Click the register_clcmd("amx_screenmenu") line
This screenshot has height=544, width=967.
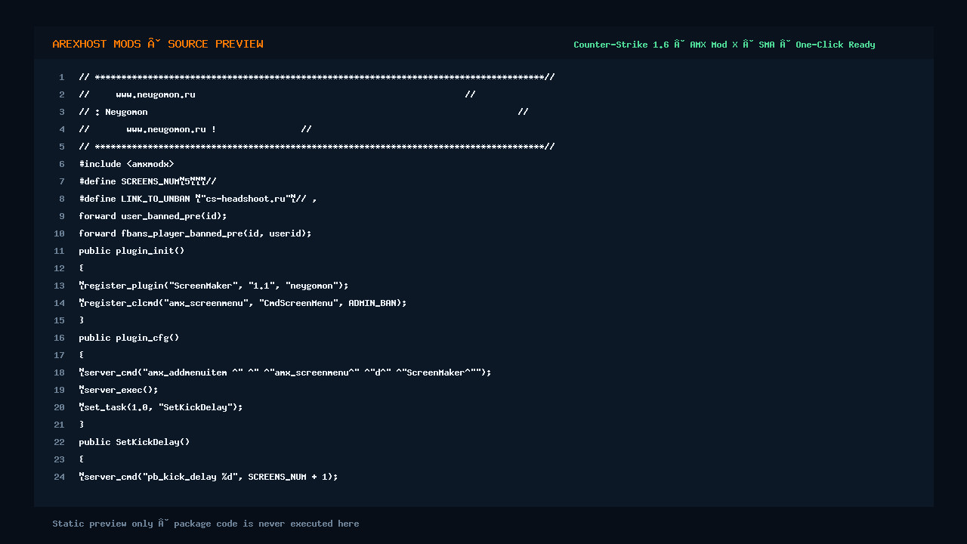(243, 303)
